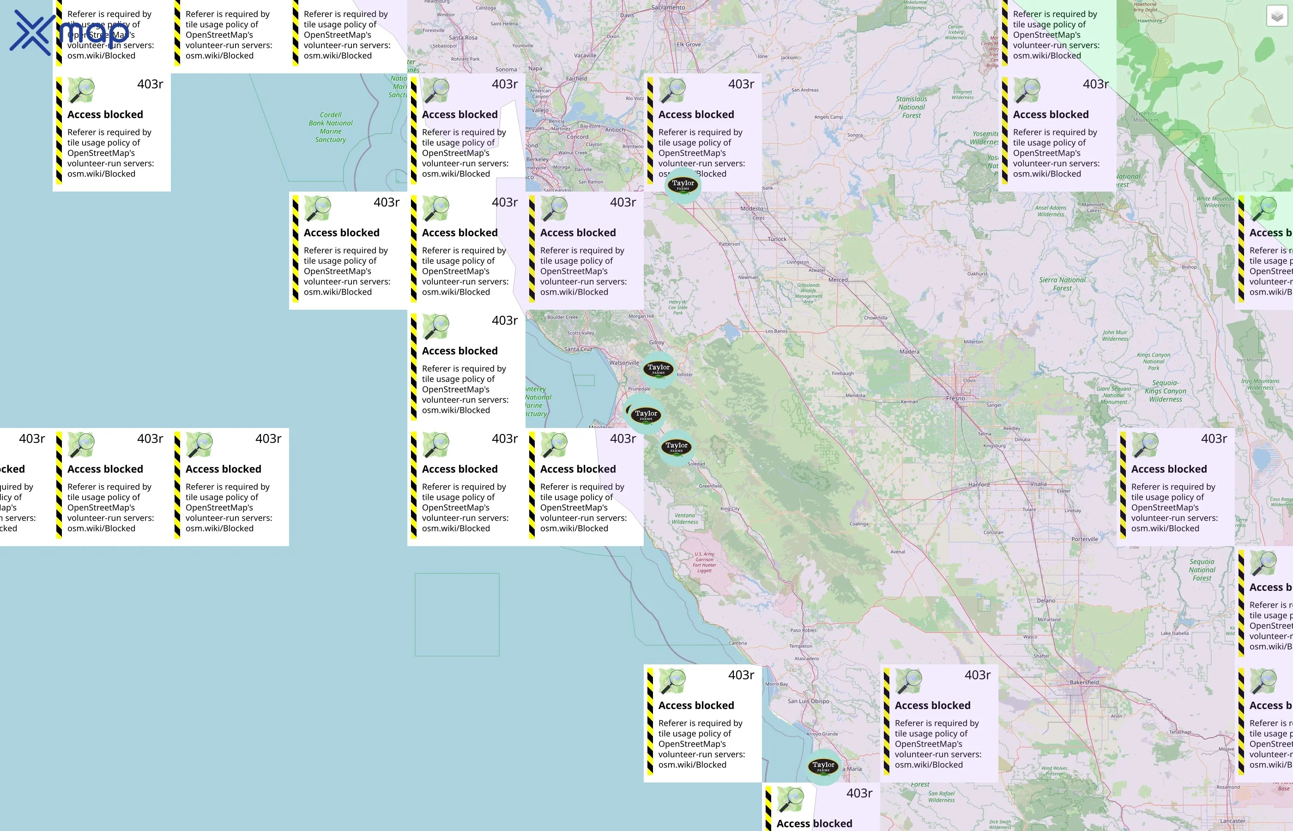Select the Taylor Farms marker just below Prunedale
The width and height of the screenshot is (1293, 831).
pos(646,415)
